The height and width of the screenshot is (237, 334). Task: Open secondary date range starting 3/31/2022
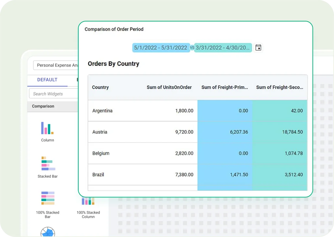point(222,48)
